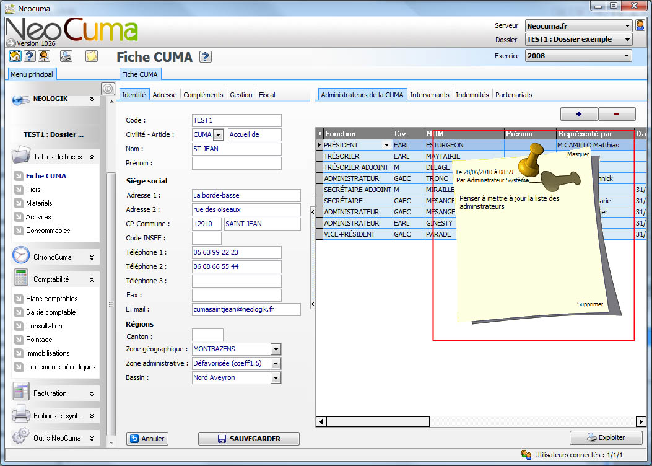Open Tiers in the sidebar
652x466 pixels.
click(33, 190)
